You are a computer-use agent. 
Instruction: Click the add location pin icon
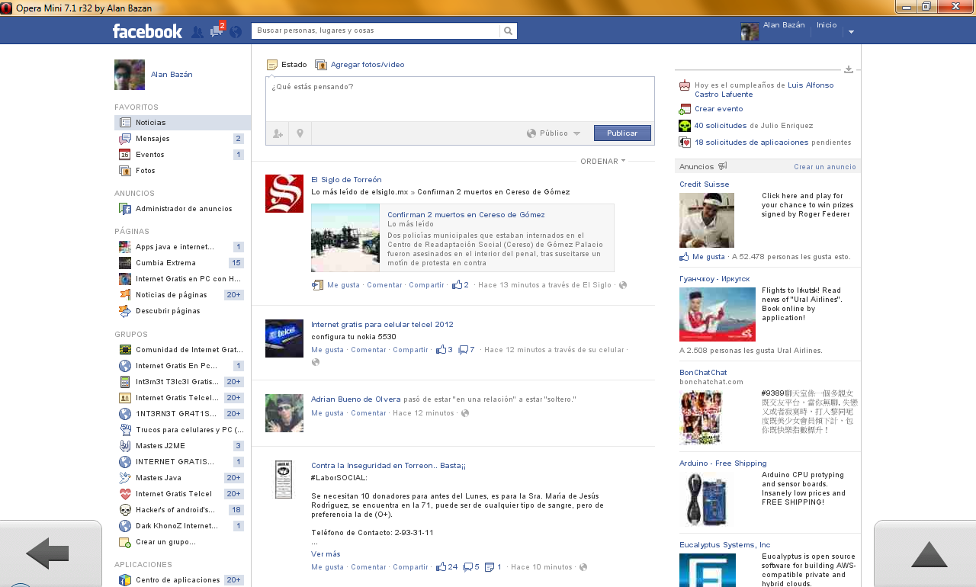pos(300,133)
